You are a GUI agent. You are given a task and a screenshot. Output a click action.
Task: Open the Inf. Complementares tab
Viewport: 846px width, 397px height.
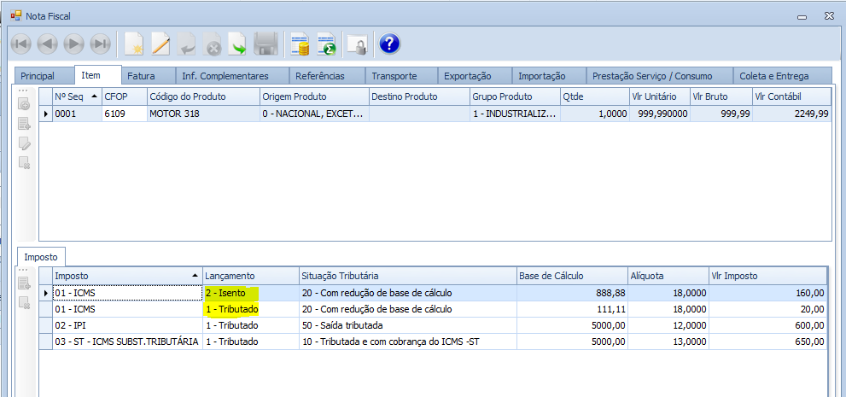coord(225,76)
